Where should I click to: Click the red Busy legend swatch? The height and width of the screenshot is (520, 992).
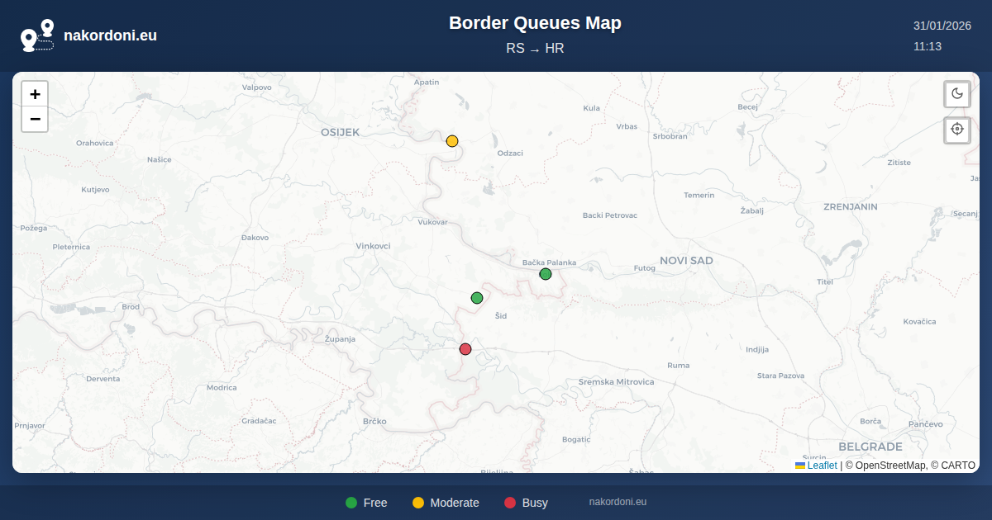pos(510,503)
